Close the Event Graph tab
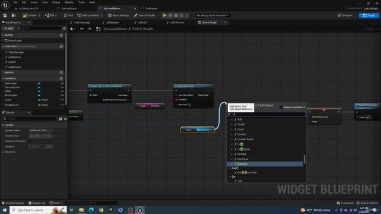 coord(225,23)
